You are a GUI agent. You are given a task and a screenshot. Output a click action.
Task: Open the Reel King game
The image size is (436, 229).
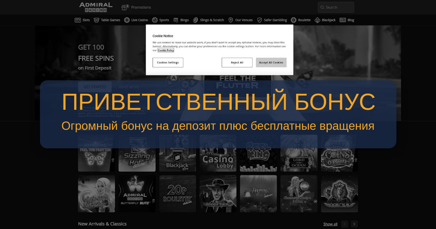coord(258,153)
